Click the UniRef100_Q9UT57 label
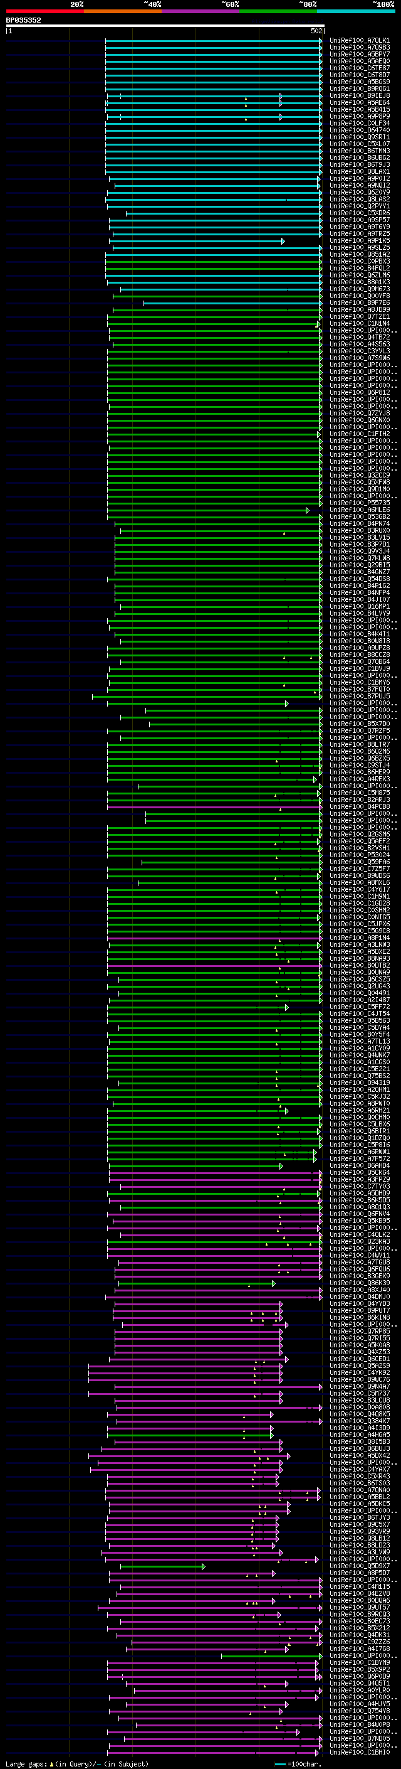 click(359, 1607)
